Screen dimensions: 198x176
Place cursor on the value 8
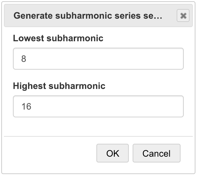coord(24,59)
